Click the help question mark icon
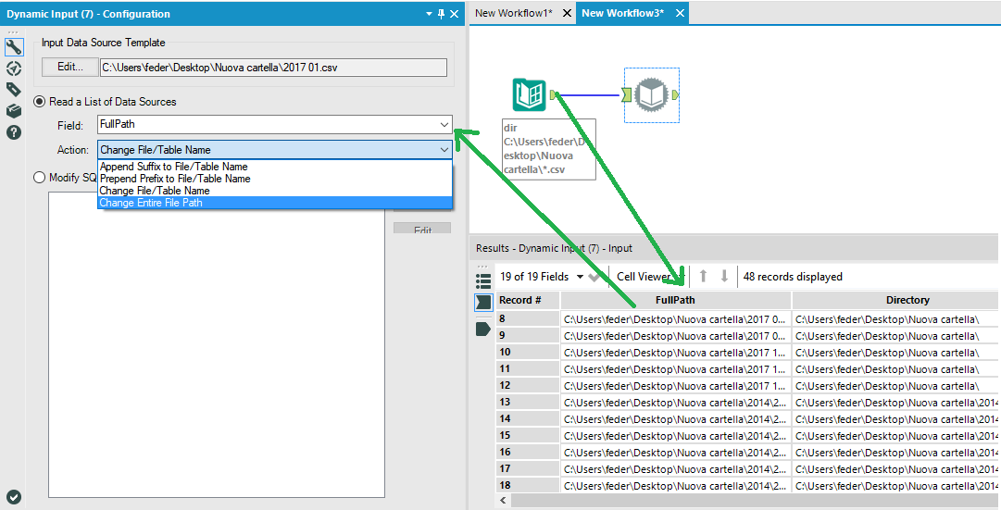Screen dimensions: 1001x510 pyautogui.click(x=14, y=131)
